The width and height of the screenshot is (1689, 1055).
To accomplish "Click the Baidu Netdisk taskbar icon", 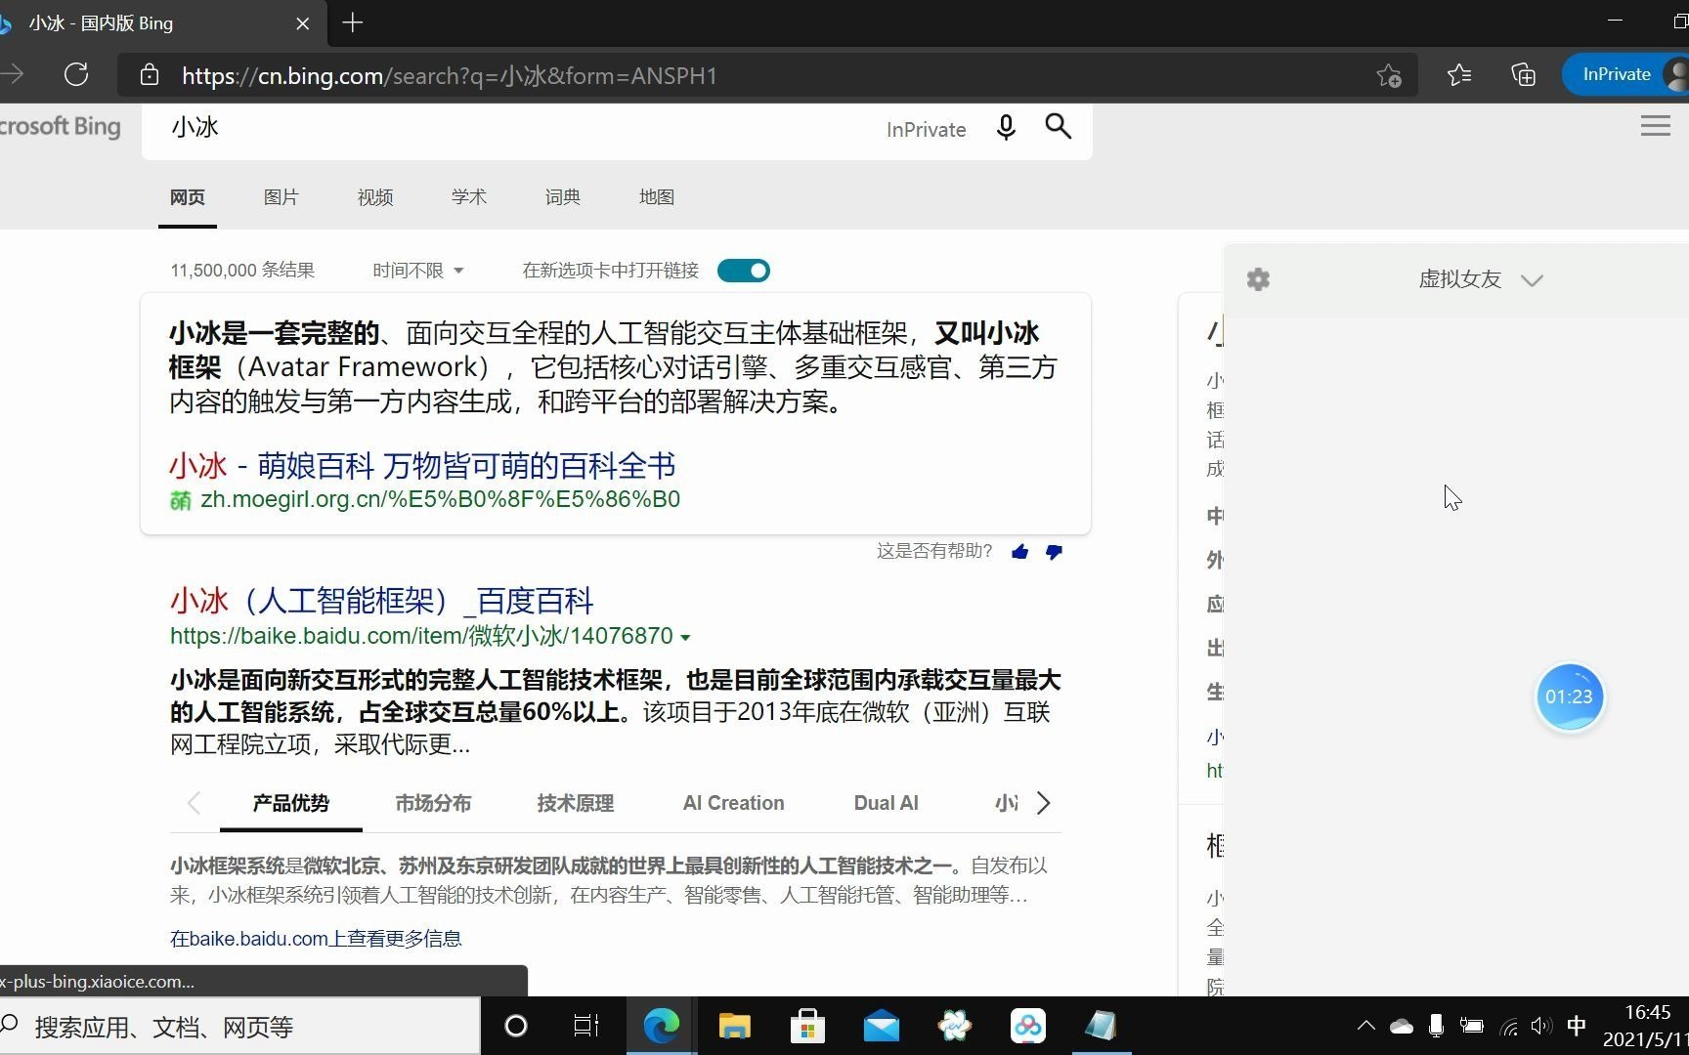I will click(x=1027, y=1026).
